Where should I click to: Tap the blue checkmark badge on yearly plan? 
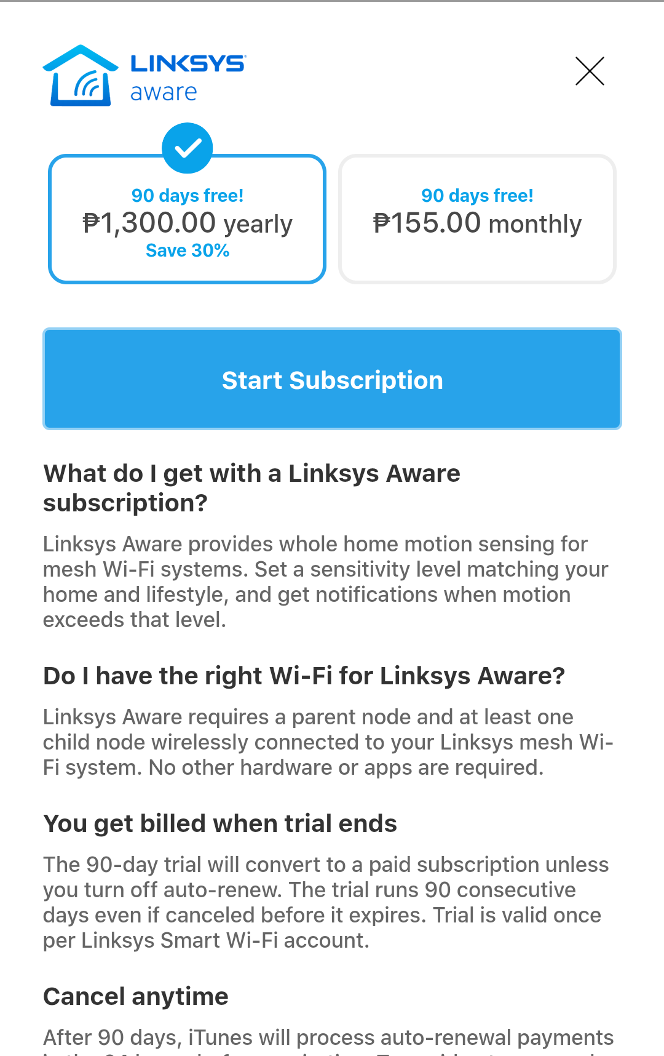coord(188,148)
